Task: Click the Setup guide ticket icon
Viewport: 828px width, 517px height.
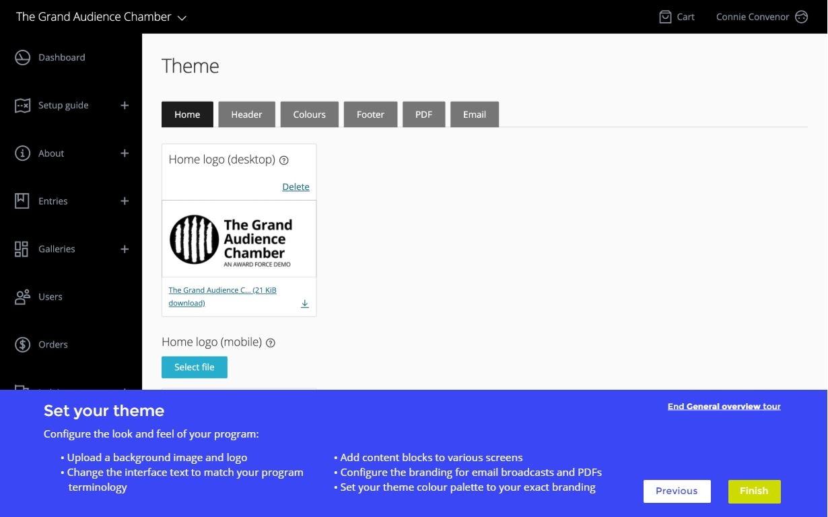Action: (23, 106)
